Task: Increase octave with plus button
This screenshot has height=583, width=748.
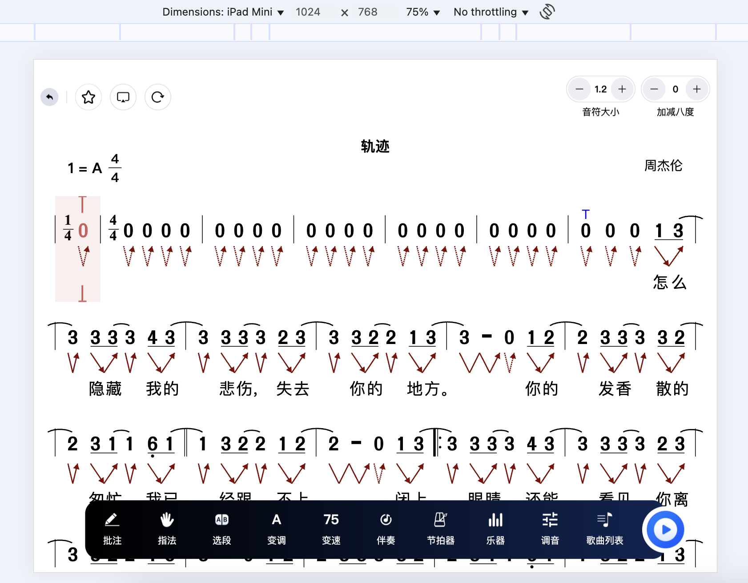Action: (x=697, y=89)
